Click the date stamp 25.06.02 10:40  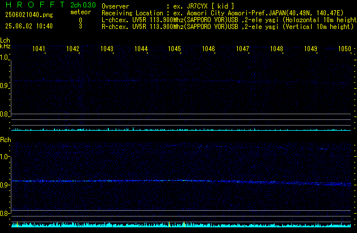tap(29, 26)
